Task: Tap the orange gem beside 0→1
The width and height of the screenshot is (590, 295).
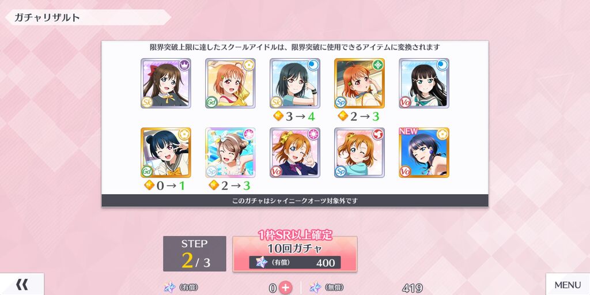Action: pos(149,185)
